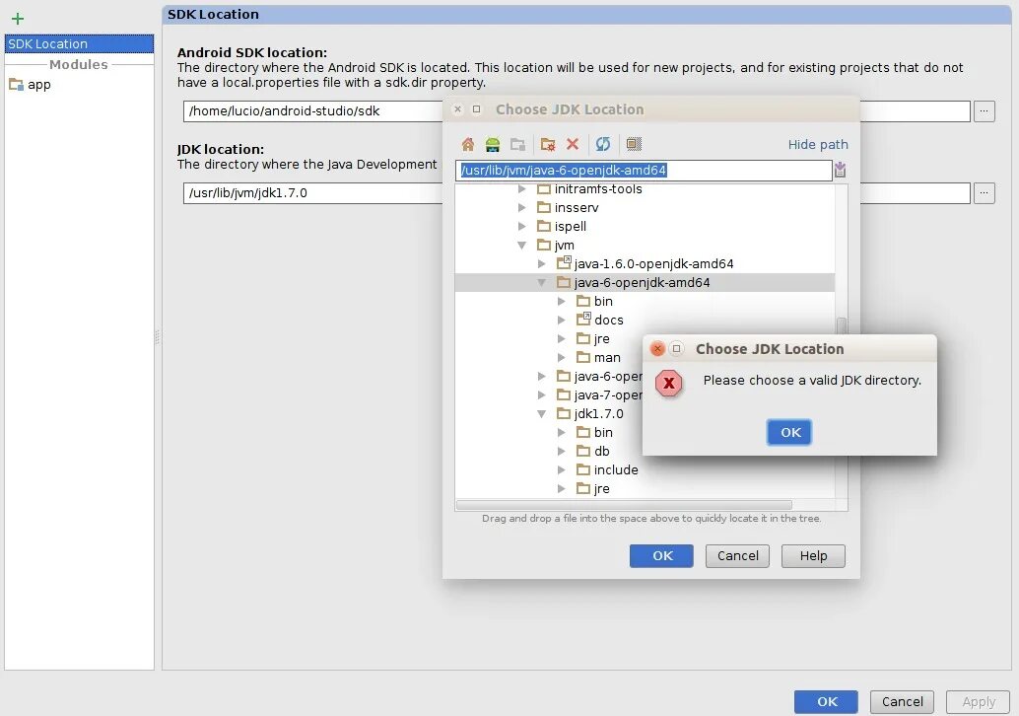Expand the include folder arrow
1019x716 pixels.
(x=562, y=469)
